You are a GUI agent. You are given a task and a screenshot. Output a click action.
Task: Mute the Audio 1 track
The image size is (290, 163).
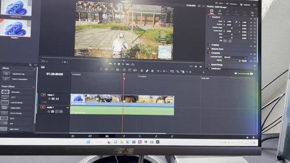coord(61,112)
